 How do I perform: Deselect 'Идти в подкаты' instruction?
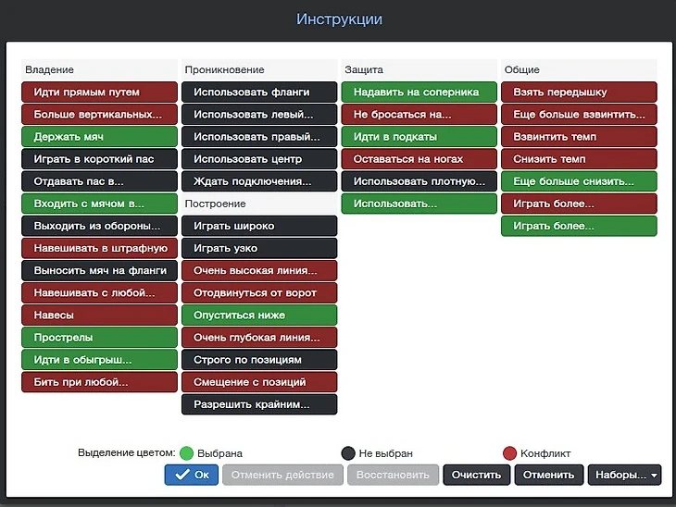pos(419,137)
